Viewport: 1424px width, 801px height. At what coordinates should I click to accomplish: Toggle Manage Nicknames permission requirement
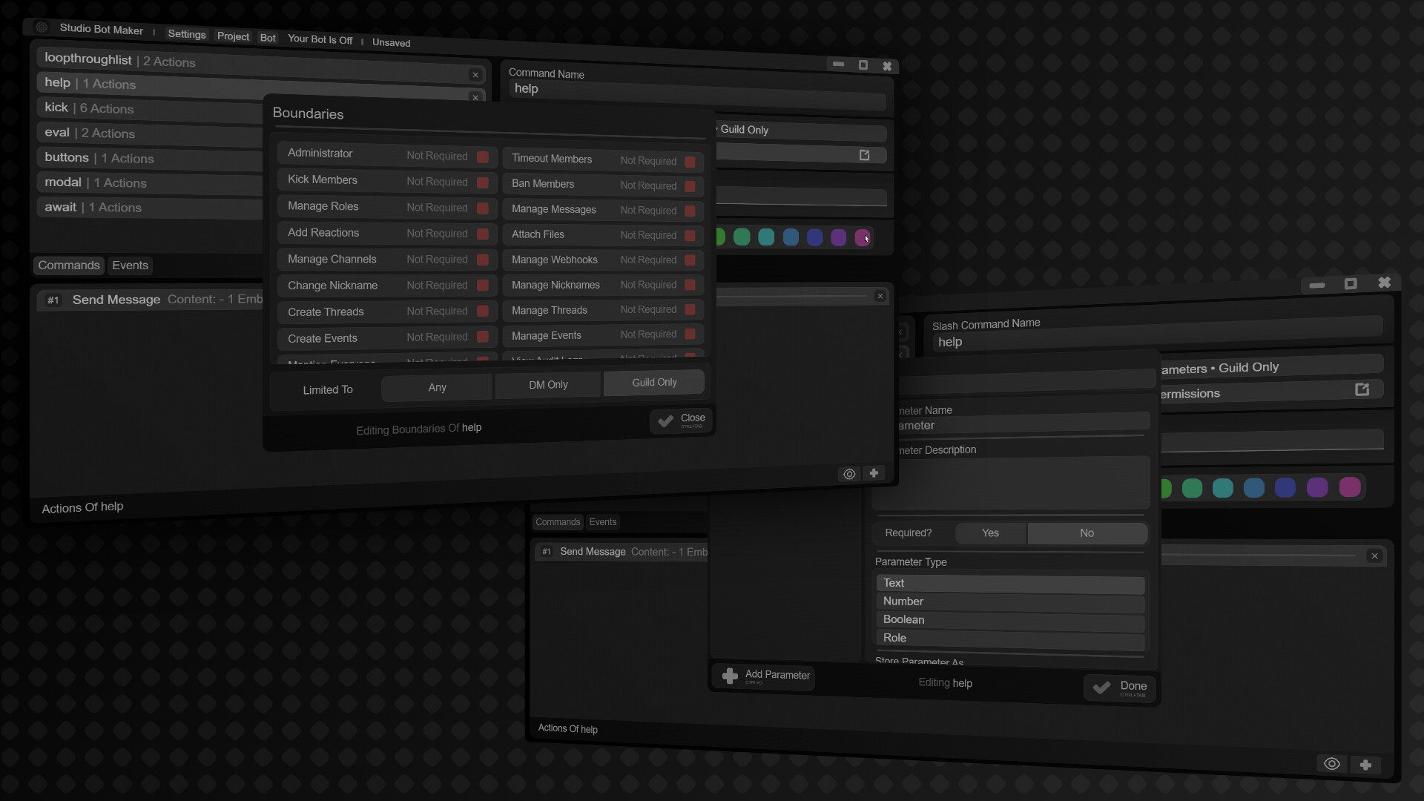point(690,285)
